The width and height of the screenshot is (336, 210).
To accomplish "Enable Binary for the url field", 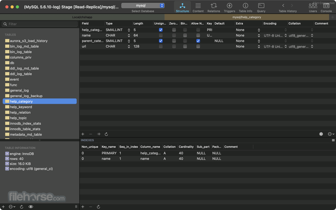I will [x=185, y=46].
